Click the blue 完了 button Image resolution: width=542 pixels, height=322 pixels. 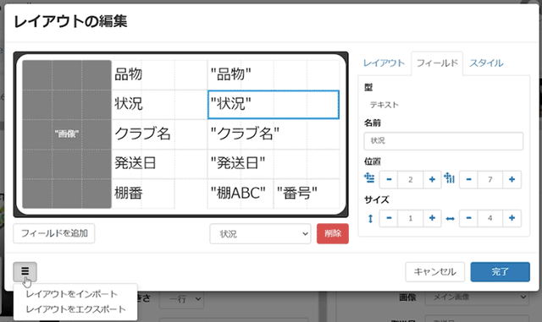click(500, 272)
